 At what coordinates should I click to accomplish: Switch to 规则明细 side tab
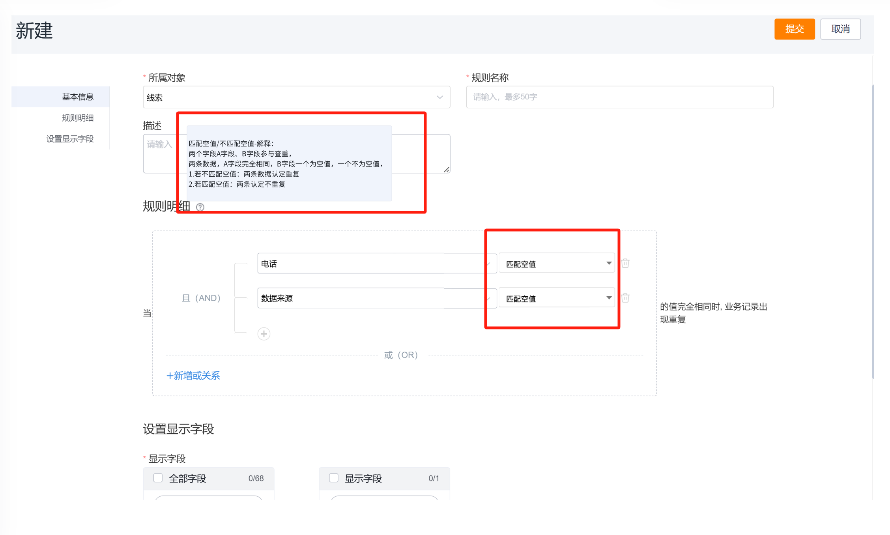point(78,118)
